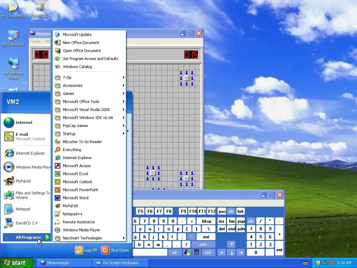This screenshot has width=357, height=268.
Task: Click the application menu key on keyboard
Action: tap(197, 253)
